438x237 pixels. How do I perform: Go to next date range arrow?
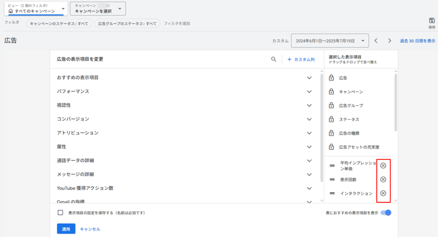click(x=389, y=41)
